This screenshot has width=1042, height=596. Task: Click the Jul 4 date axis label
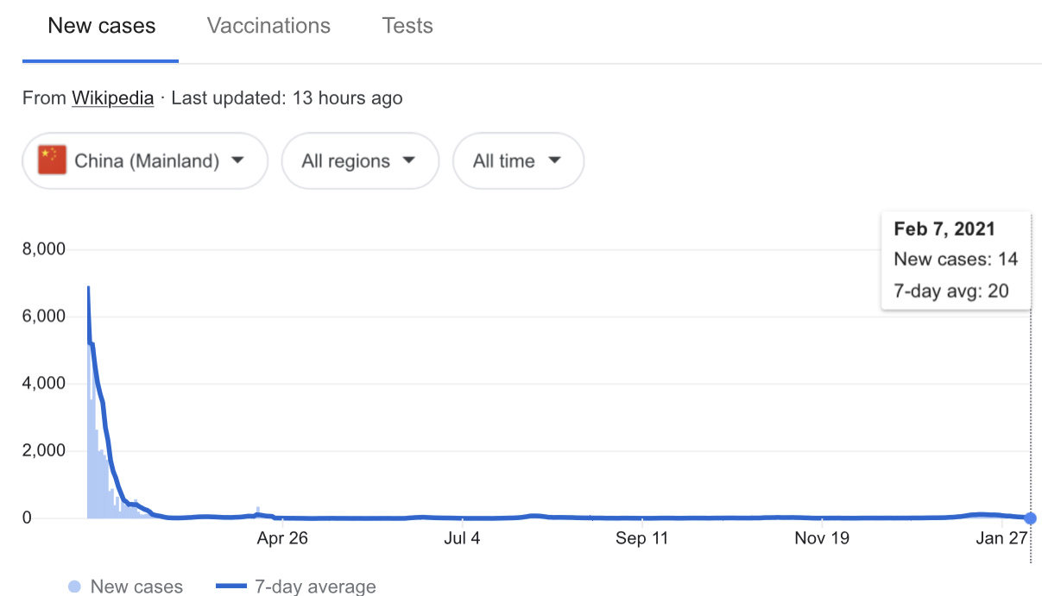click(463, 539)
